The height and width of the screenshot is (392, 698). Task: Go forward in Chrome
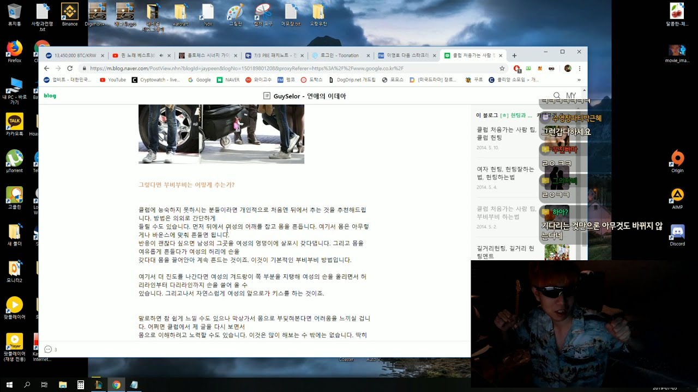(58, 68)
